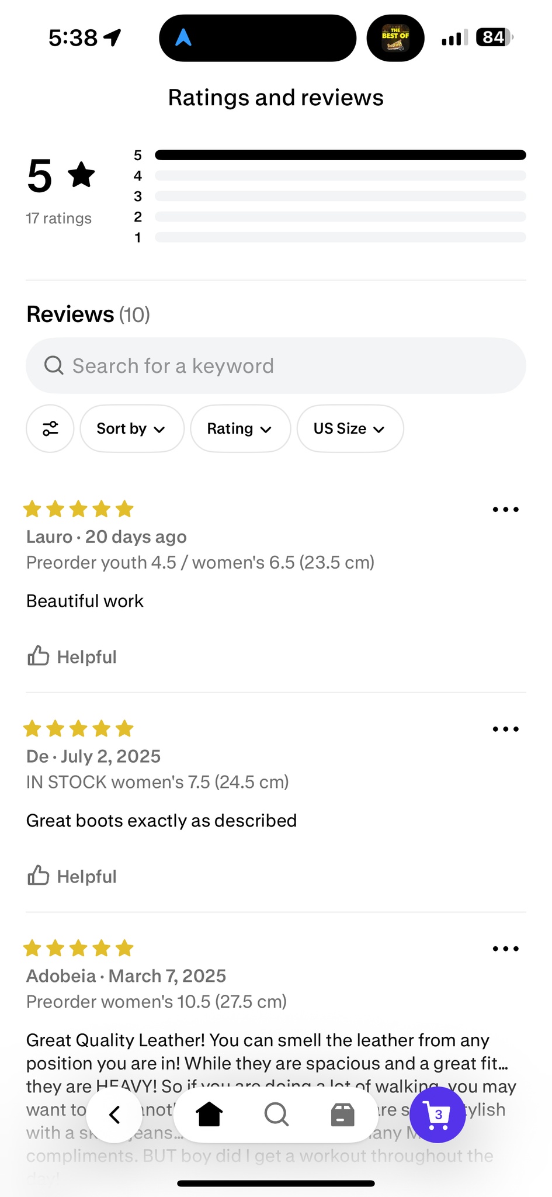The image size is (552, 1197).
Task: Select the 5-star rating bar
Action: (x=340, y=155)
